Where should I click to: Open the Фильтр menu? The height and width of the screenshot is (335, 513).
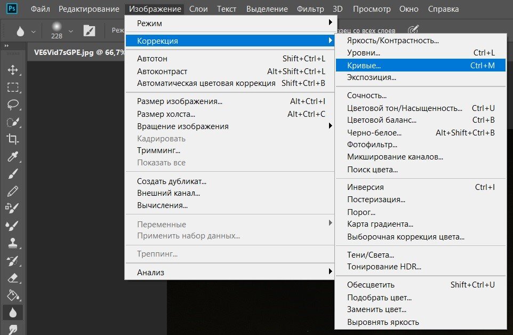click(310, 9)
